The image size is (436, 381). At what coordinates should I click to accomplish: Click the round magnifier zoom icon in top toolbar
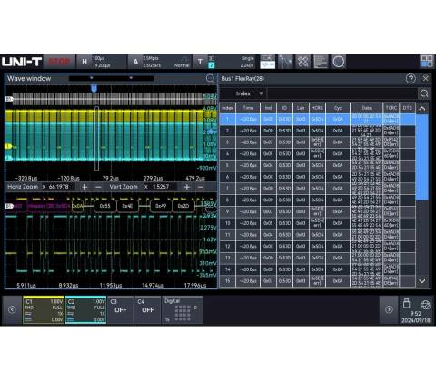click(x=339, y=62)
